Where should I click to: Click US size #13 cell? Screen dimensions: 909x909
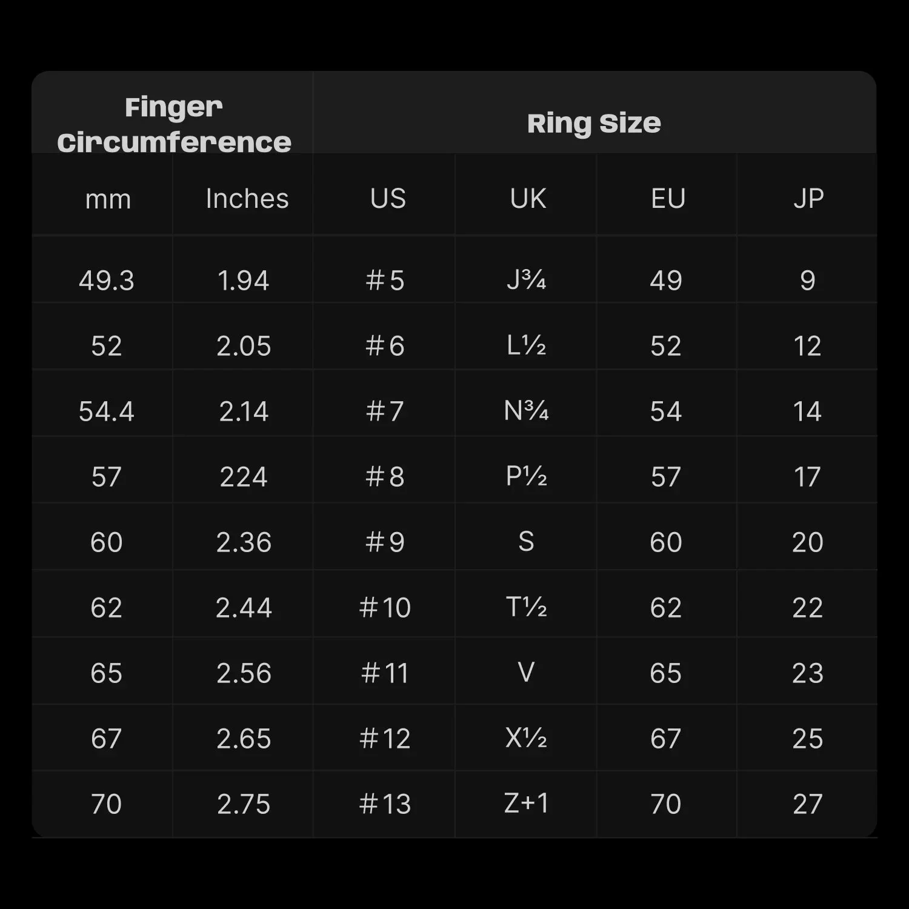[x=385, y=804]
